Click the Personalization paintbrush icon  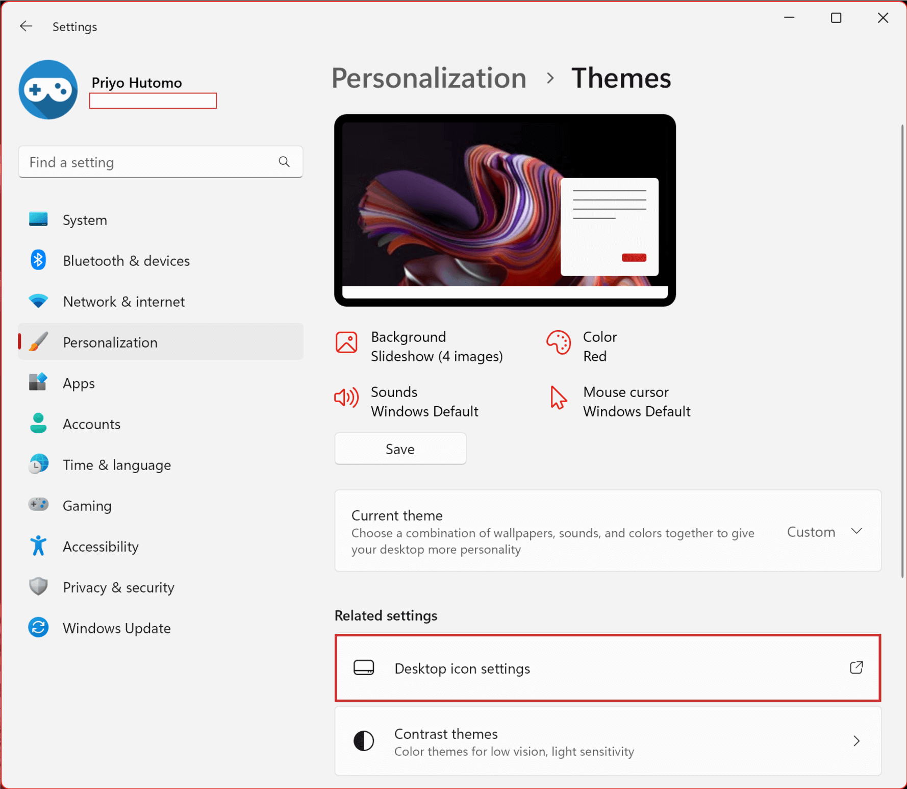click(x=38, y=342)
